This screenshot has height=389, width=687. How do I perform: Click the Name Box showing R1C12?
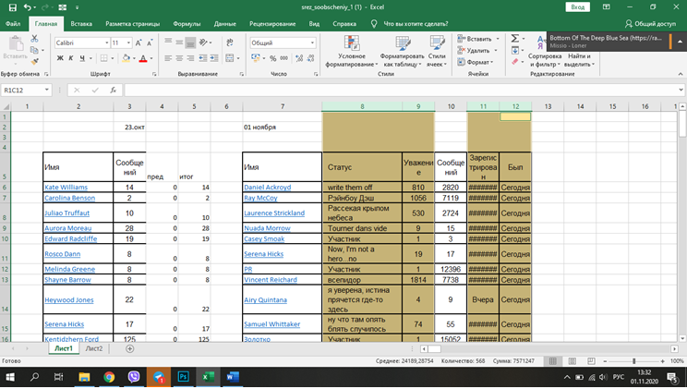point(26,90)
